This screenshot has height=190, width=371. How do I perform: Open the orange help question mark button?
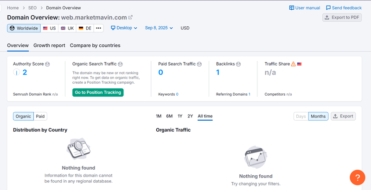(x=358, y=178)
